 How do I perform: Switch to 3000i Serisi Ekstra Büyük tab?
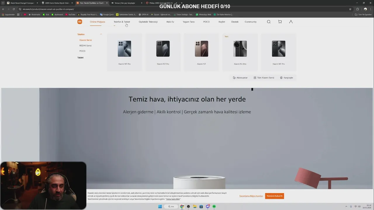(x=57, y=3)
